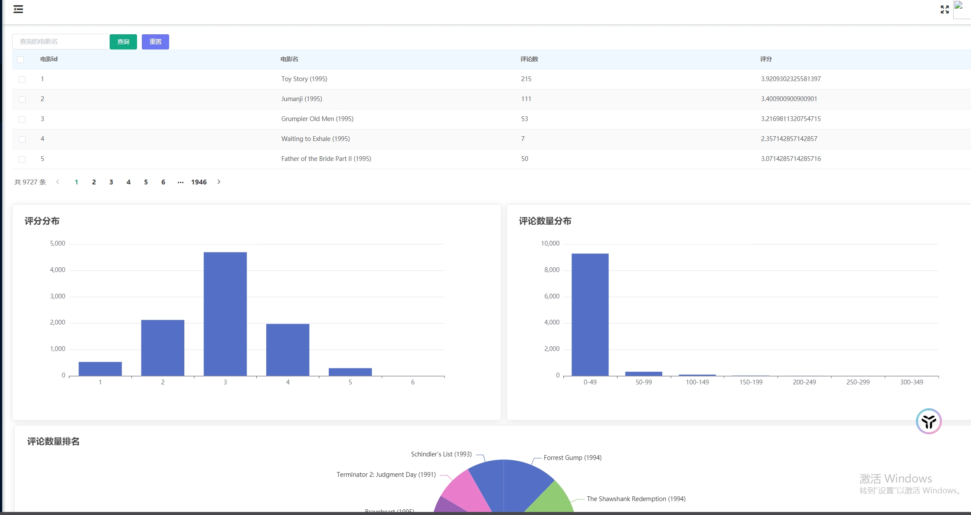This screenshot has height=515, width=971.
Task: Click The Shawshank Redemption (1994) pie label
Action: pos(636,499)
